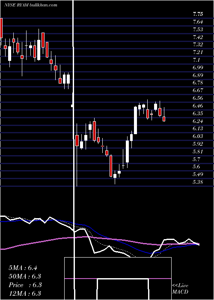The width and height of the screenshot is (214, 300).
Task: Select the last red candle near 6.24
Action: point(164,119)
